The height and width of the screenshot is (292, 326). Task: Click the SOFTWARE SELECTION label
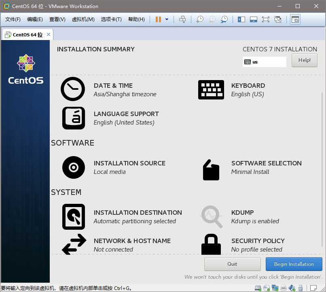pyautogui.click(x=266, y=163)
